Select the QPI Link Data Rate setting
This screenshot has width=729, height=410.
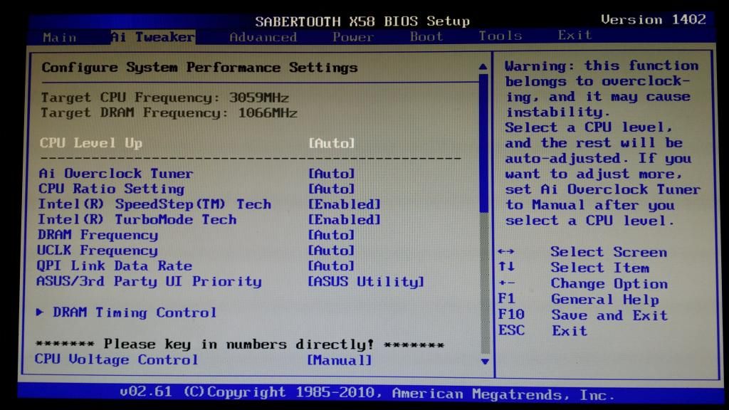coord(115,266)
